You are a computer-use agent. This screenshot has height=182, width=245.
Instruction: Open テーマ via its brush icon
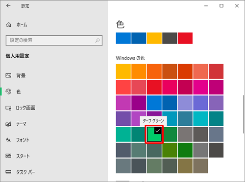pyautogui.click(x=8, y=124)
